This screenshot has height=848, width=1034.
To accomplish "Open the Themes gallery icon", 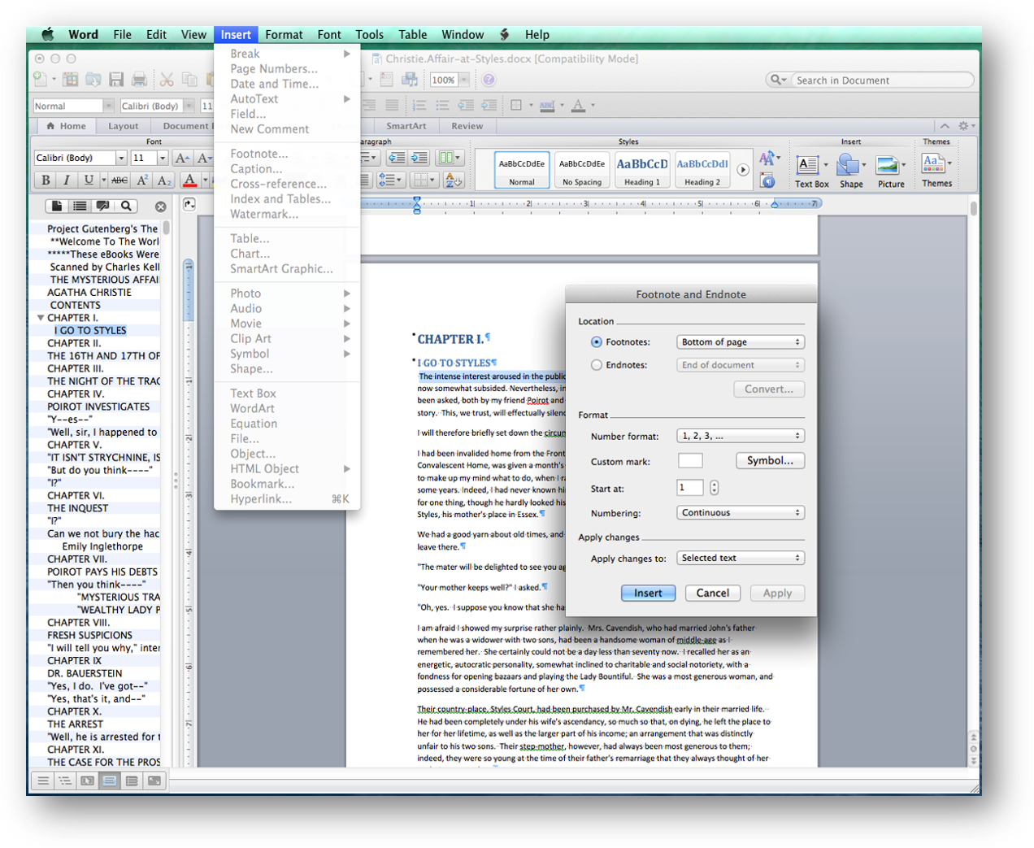I will point(935,165).
